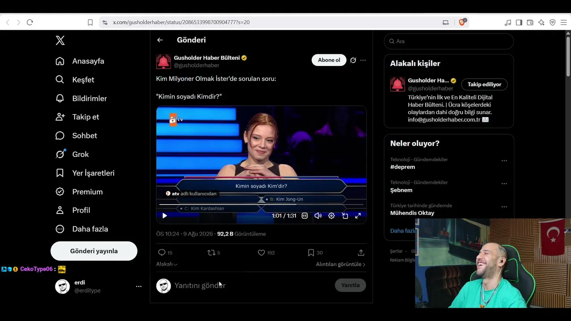The image size is (571, 321).
Task: Open the erdi account switcher menu
Action: click(x=99, y=286)
